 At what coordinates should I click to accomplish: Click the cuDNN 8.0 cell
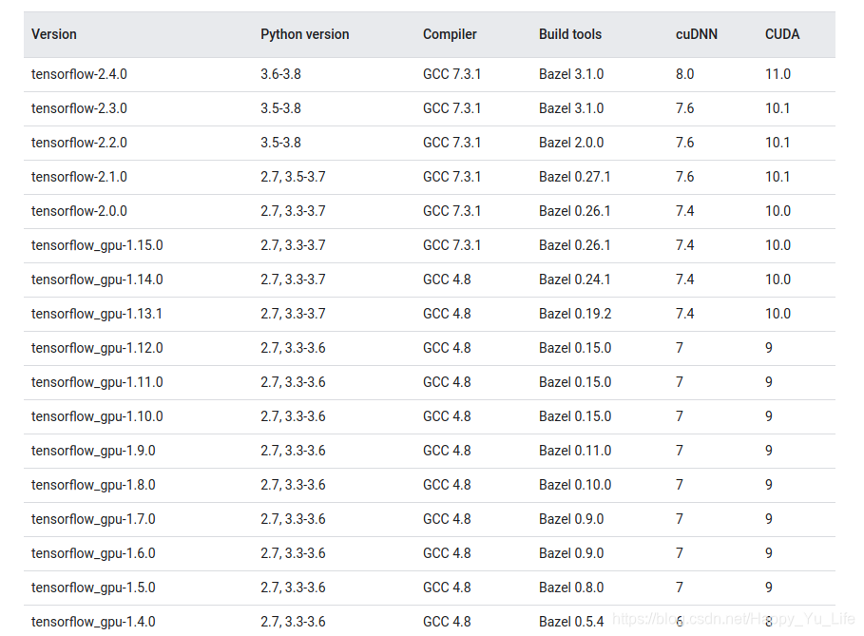point(684,74)
